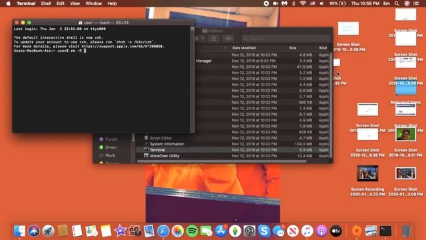This screenshot has height=240, width=426.
Task: Open the Apple menu
Action: (x=9, y=3)
